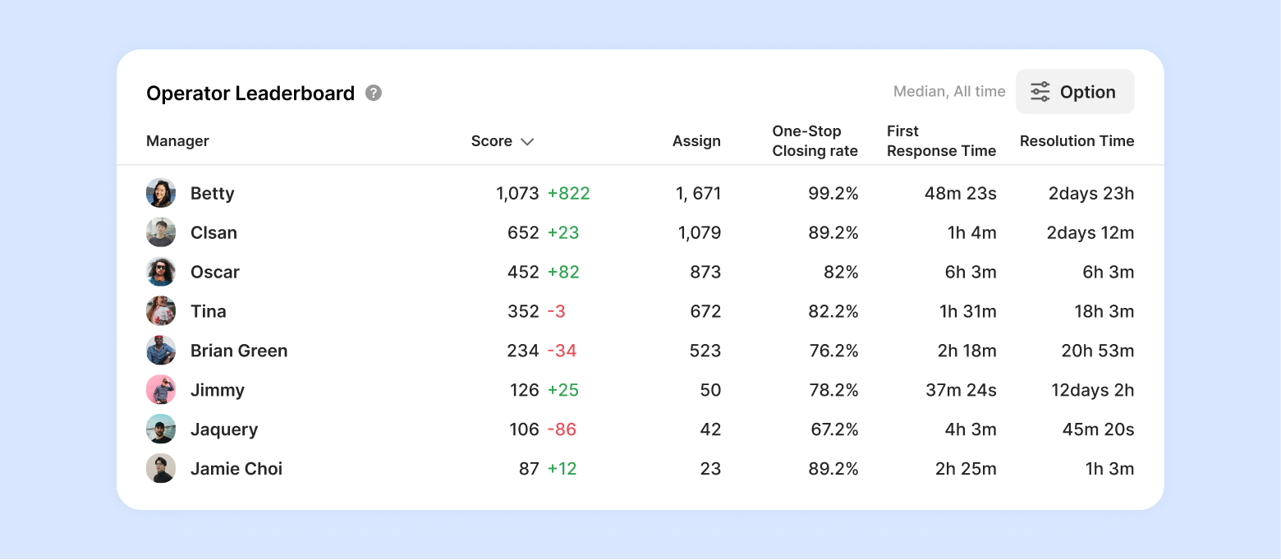The image size is (1281, 560).
Task: Select Oscar's avatar image
Action: click(161, 272)
